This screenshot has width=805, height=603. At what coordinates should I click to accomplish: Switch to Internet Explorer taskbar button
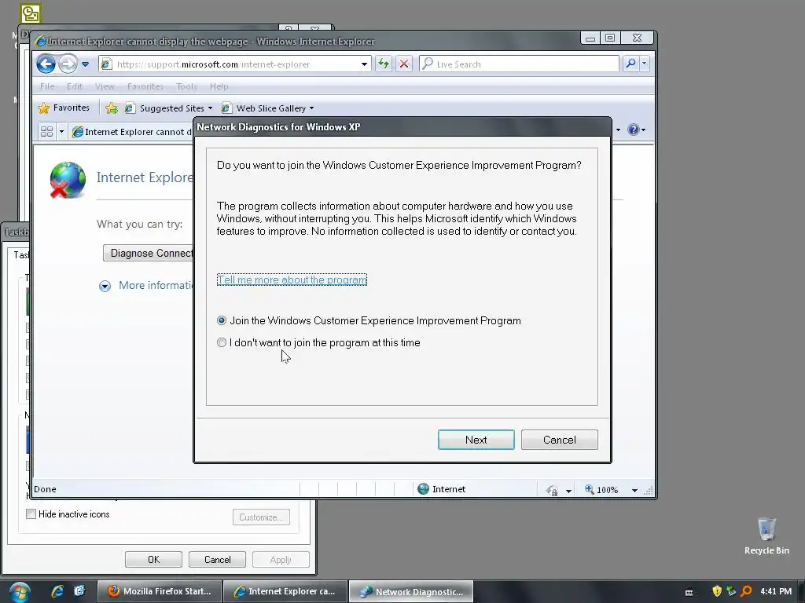[285, 591]
